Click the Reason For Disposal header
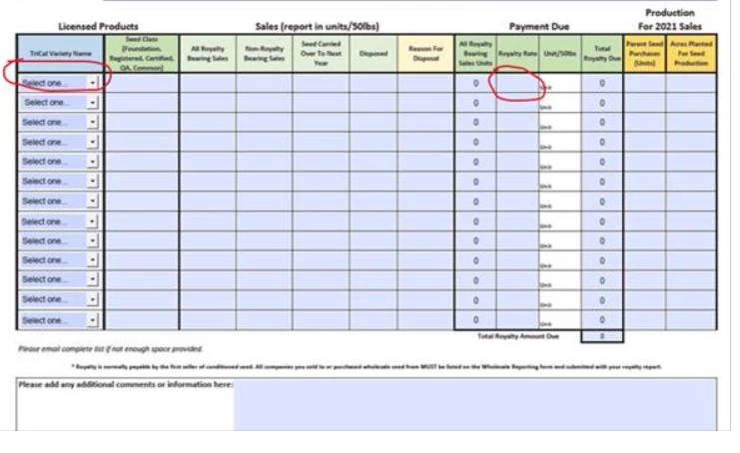Screen dimensions: 740x453 [x=425, y=53]
